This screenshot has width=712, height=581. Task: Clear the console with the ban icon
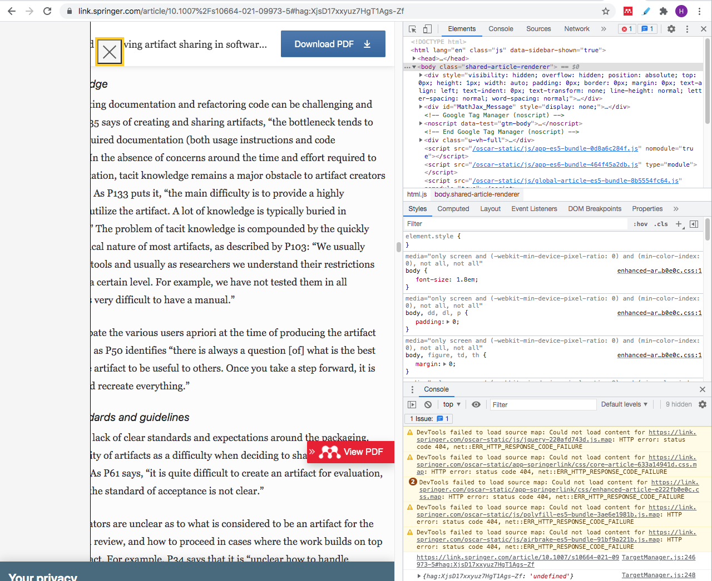428,404
